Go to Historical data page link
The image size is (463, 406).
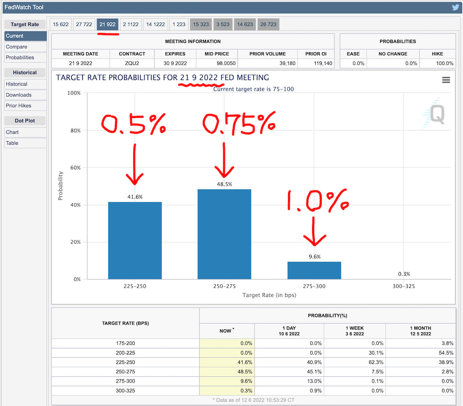25,84
